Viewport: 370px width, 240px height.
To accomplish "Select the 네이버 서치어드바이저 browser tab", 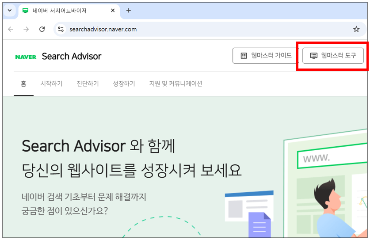I will pyautogui.click(x=69, y=11).
